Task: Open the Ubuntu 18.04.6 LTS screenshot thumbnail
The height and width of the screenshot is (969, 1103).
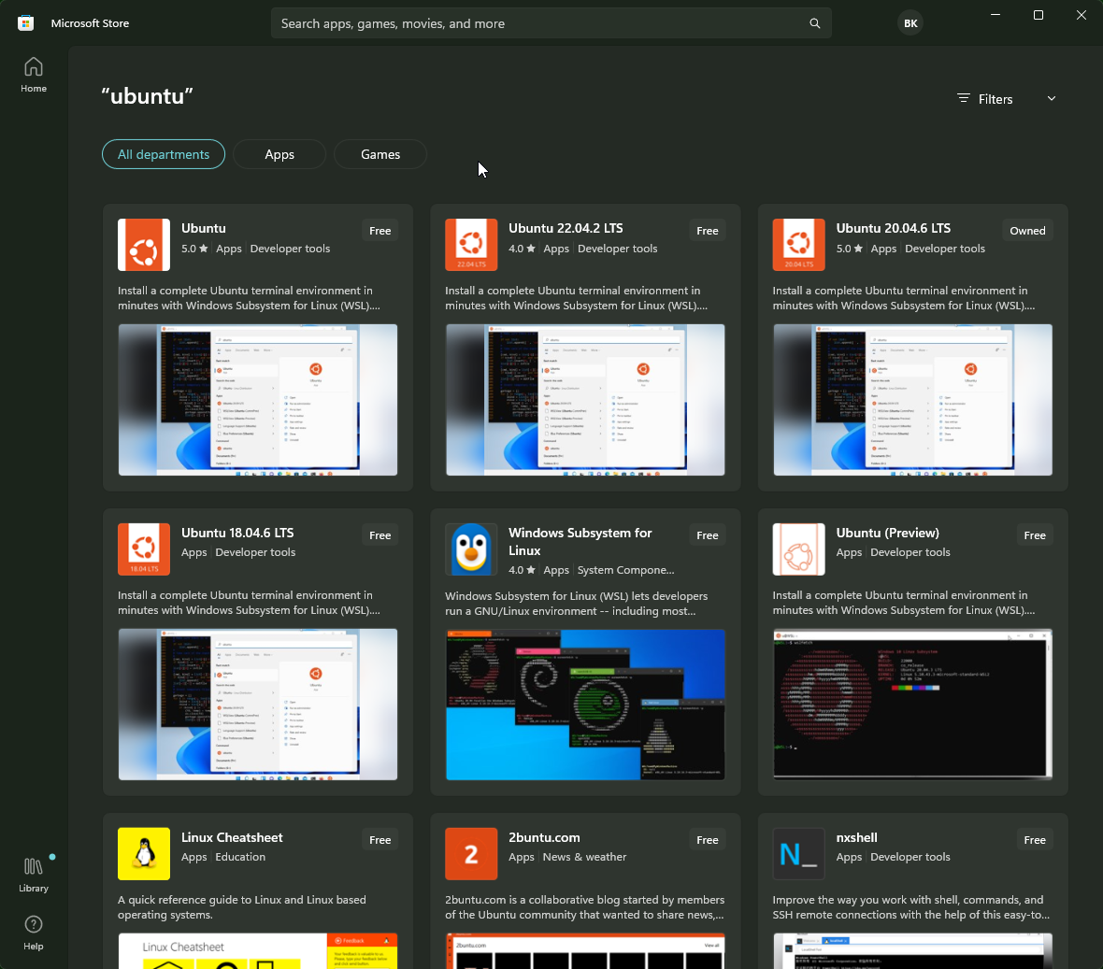Action: (258, 705)
